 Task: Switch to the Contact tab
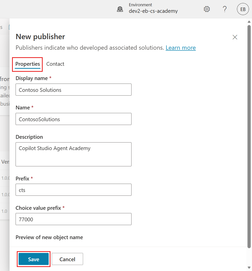[55, 64]
